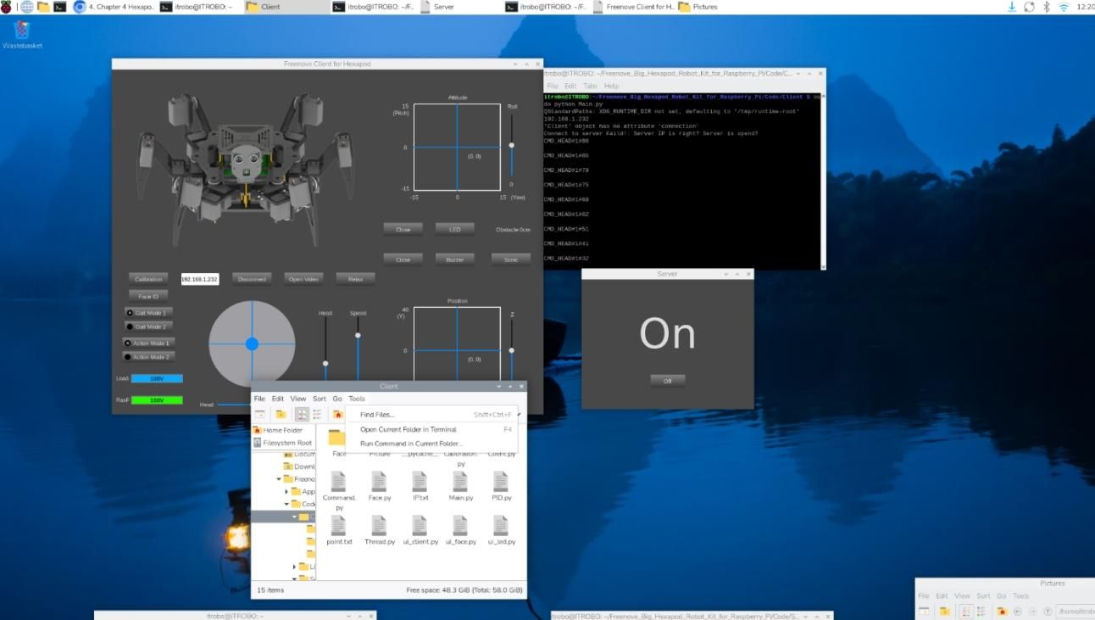
Task: Switch Client file manager to list view
Action: [317, 414]
